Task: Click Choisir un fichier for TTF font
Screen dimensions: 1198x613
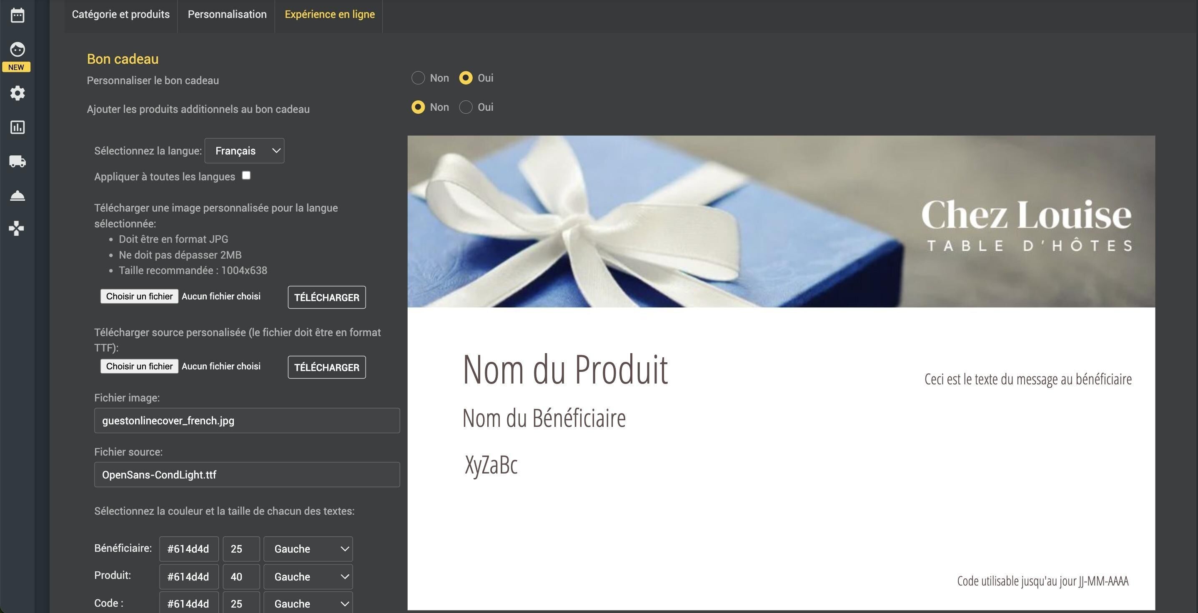Action: pos(139,366)
